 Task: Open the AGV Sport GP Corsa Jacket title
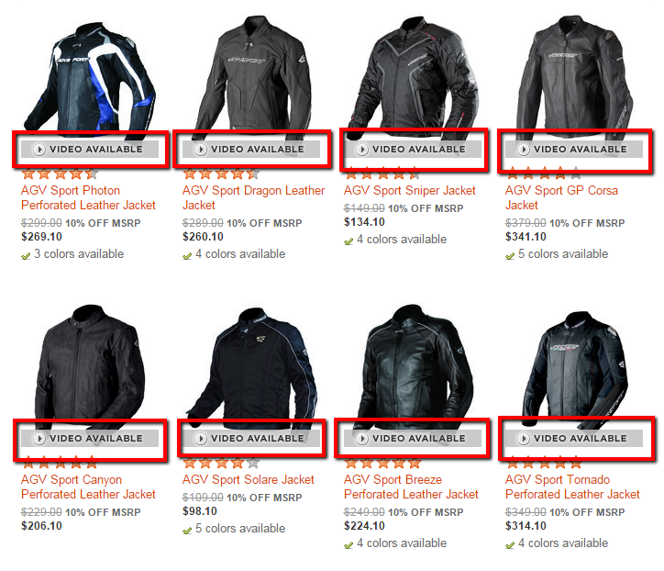click(561, 198)
